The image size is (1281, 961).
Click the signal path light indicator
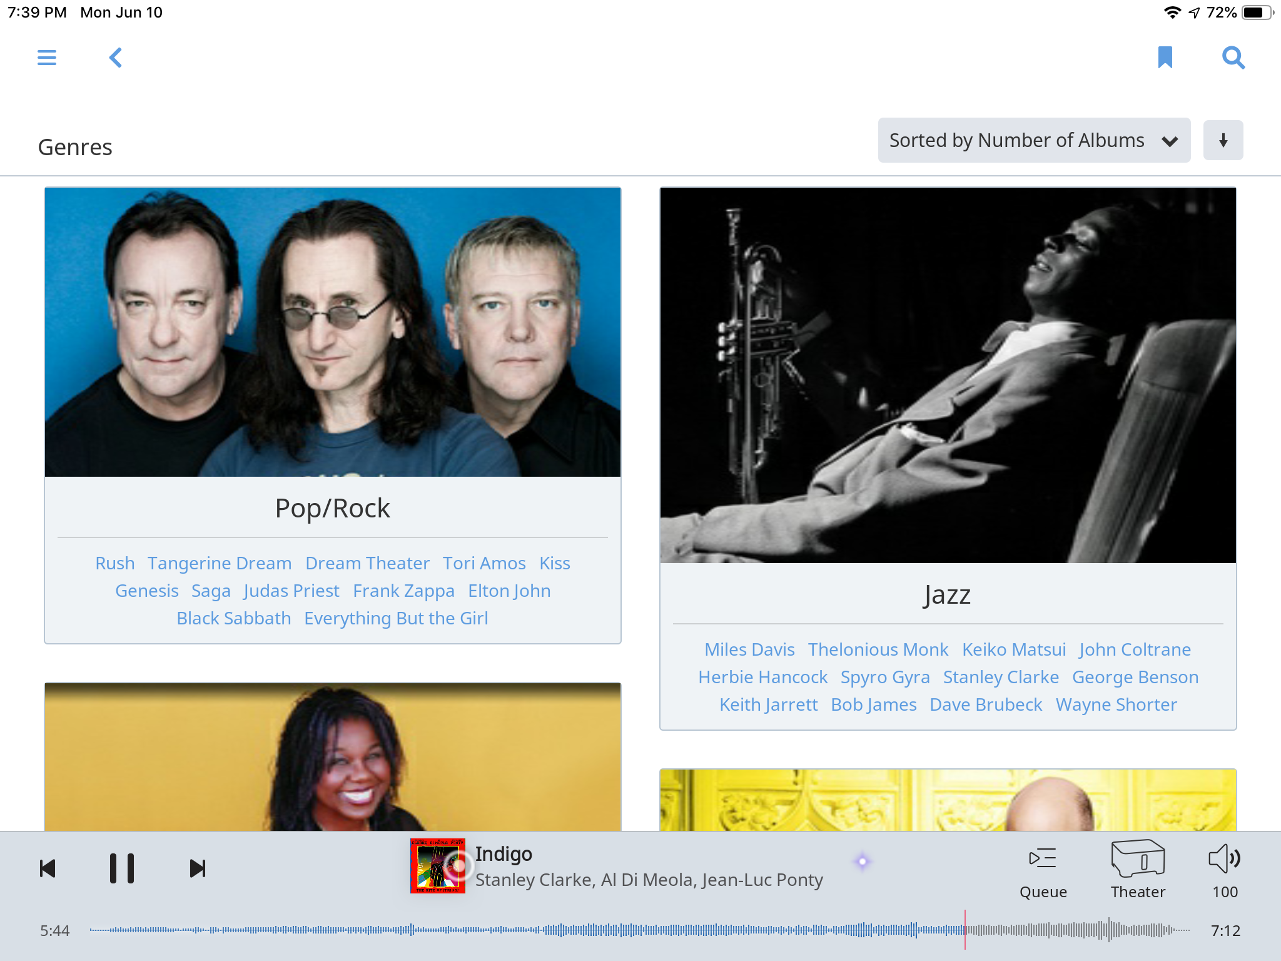pos(863,862)
